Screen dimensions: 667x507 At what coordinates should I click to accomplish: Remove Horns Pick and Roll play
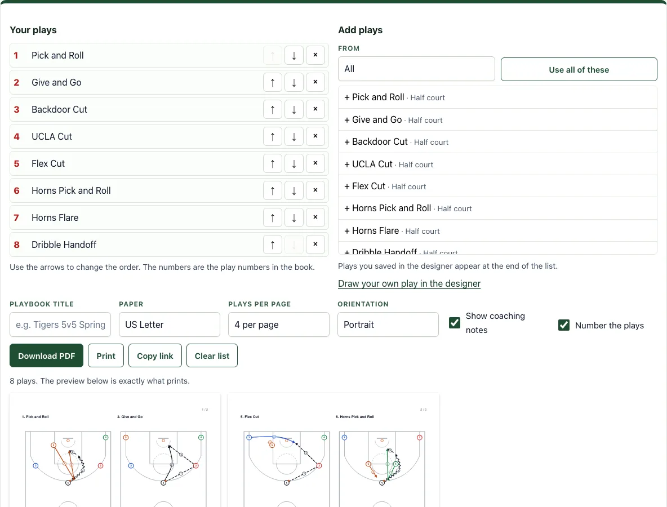(315, 190)
